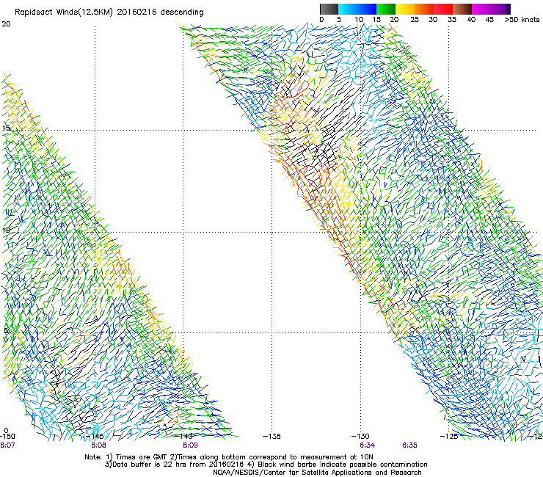This screenshot has height=477, width=543.
Task: Click the red 30-35 knots legend segment
Action: pos(443,9)
